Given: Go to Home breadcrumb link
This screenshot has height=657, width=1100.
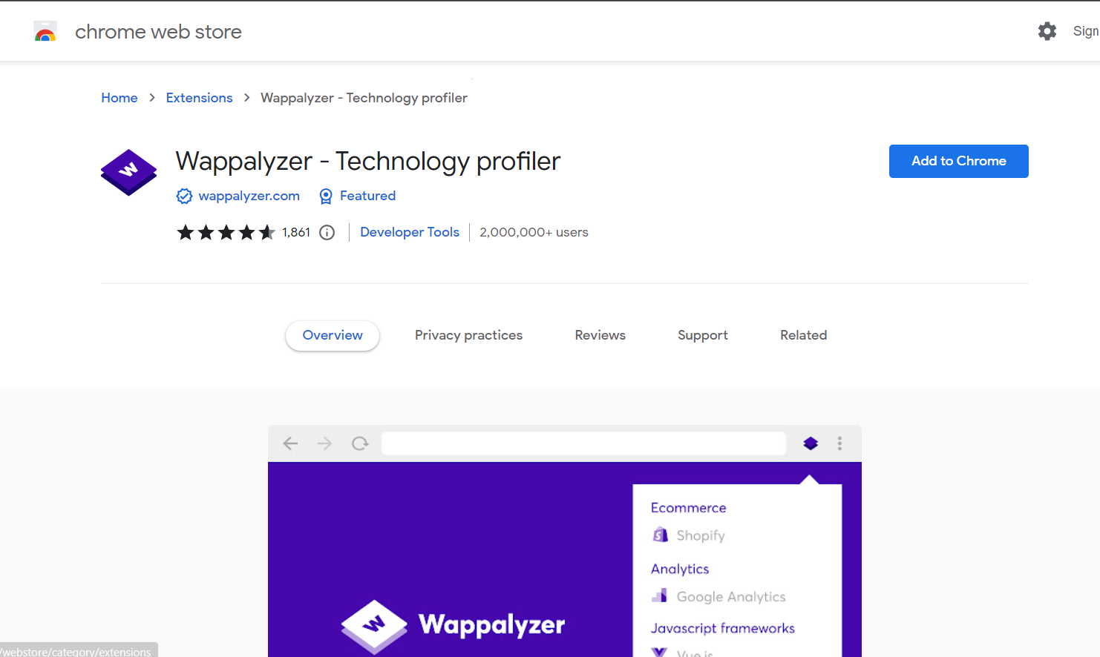Looking at the screenshot, I should (120, 98).
